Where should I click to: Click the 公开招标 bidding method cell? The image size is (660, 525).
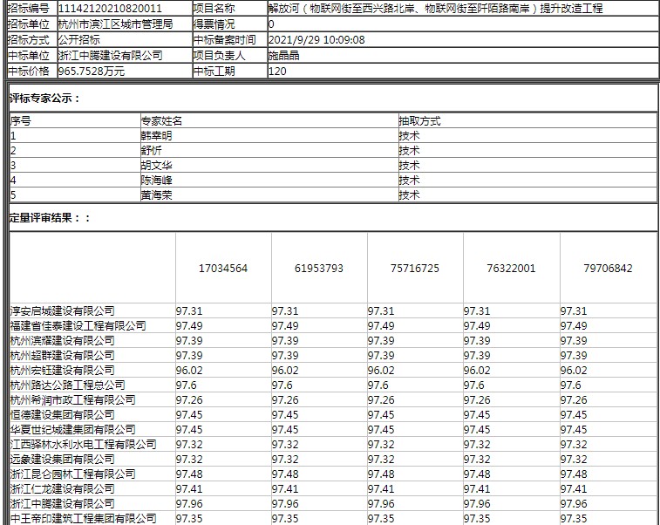78,39
